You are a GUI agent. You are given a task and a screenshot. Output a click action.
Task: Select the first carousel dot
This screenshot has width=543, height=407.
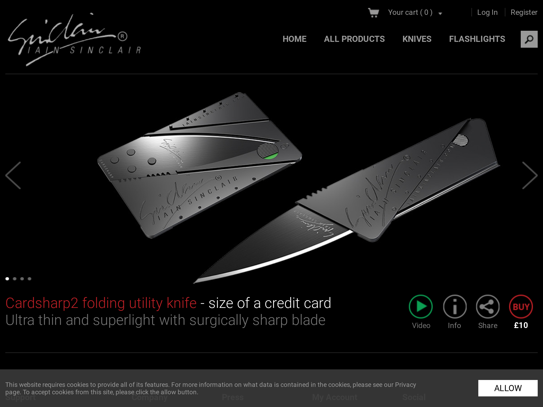(x=7, y=278)
